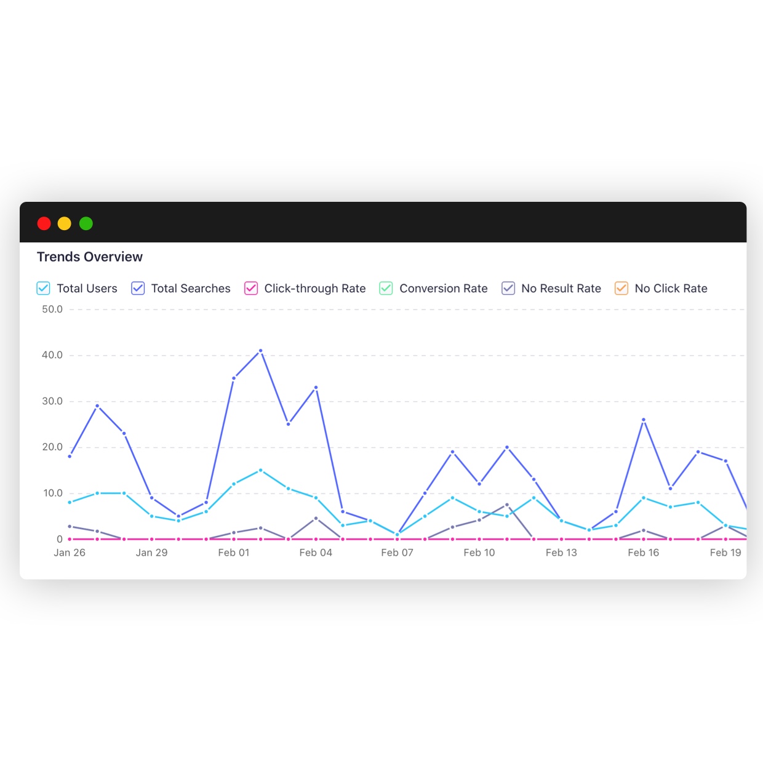This screenshot has width=763, height=763.
Task: Select the Total Searches peak point above 40
Action: 261,351
